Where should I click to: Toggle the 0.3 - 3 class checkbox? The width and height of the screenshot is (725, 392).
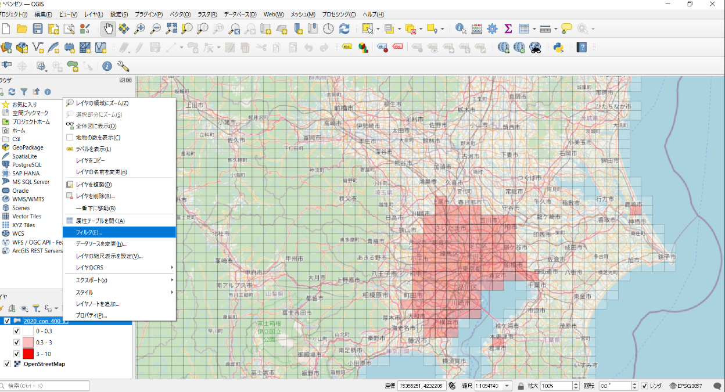click(x=17, y=342)
